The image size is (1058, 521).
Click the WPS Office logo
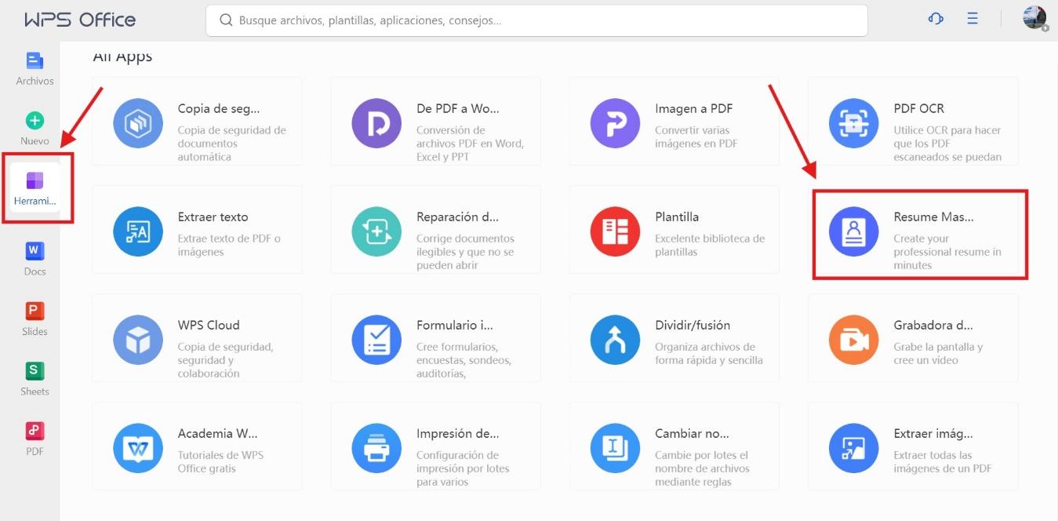[80, 20]
